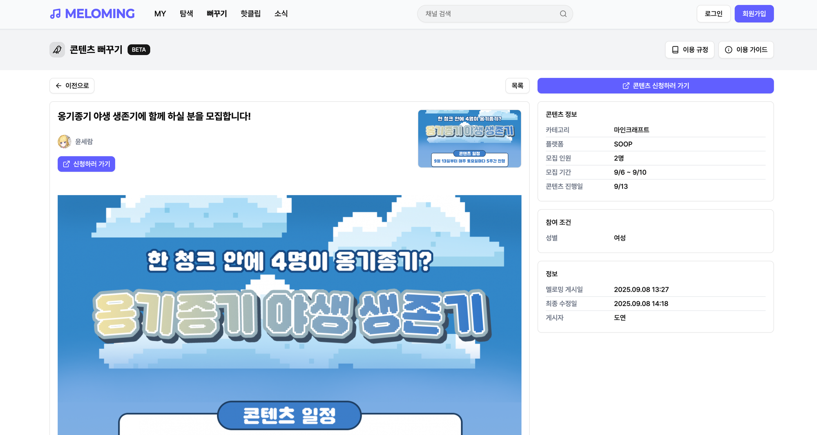Click the 게시자 row label

click(x=555, y=318)
